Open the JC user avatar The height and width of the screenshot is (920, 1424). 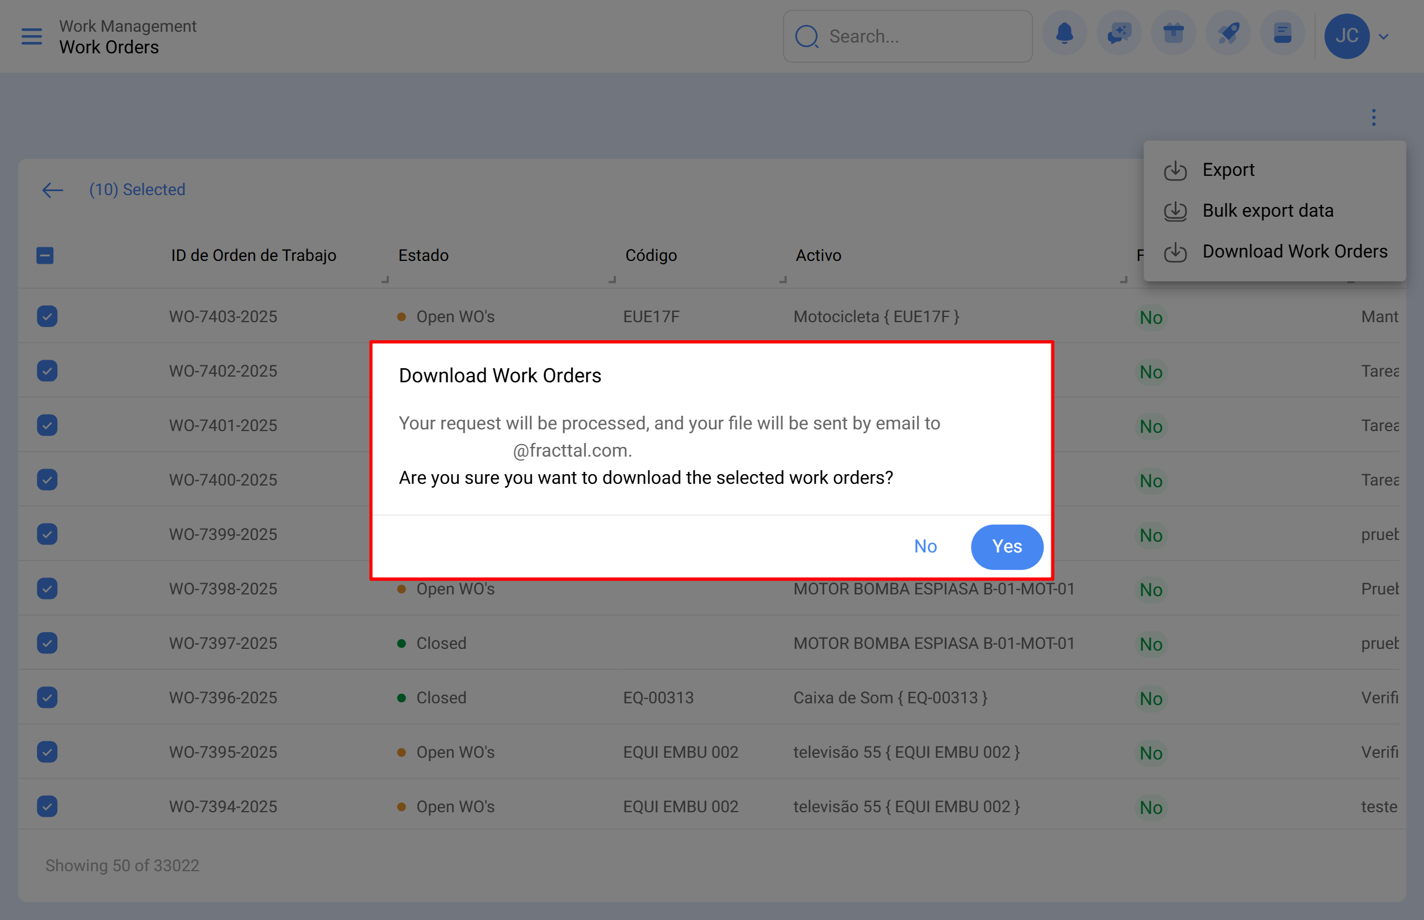tap(1347, 36)
